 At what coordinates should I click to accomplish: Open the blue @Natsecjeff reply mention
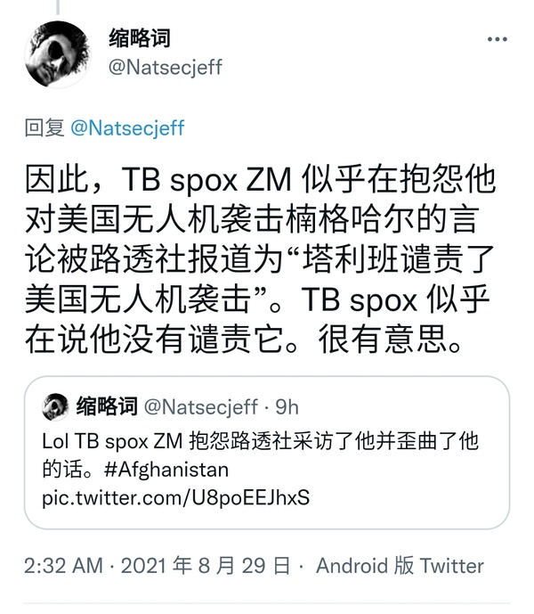127,128
